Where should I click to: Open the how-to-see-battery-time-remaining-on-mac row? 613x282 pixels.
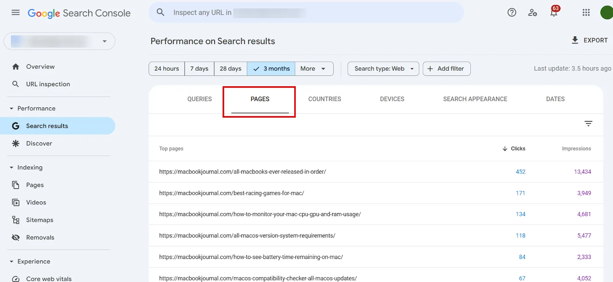point(376,257)
